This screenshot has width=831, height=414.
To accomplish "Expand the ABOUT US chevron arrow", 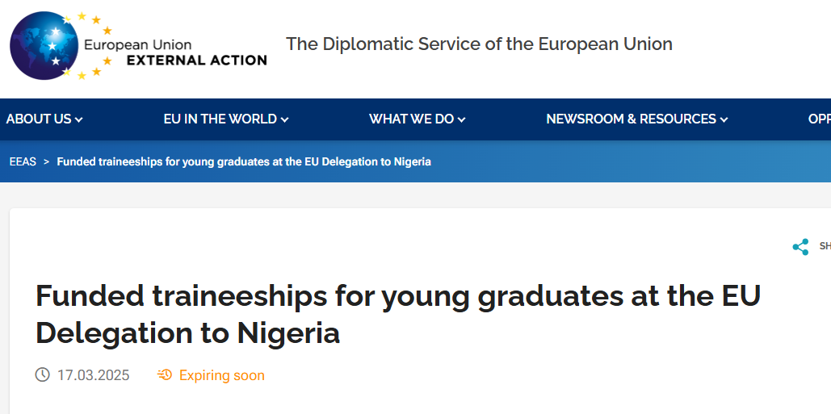I will 79,120.
